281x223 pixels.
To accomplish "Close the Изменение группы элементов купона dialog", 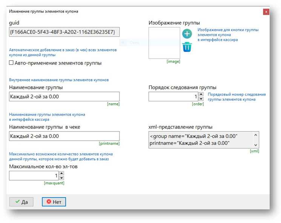I will pyautogui.click(x=266, y=12).
